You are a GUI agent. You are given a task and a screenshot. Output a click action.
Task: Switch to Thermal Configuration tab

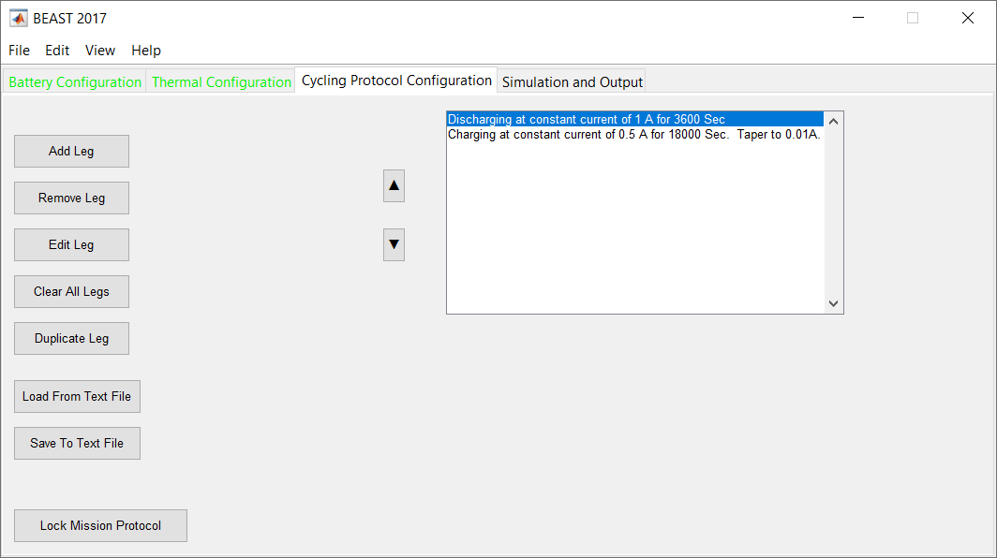point(221,82)
